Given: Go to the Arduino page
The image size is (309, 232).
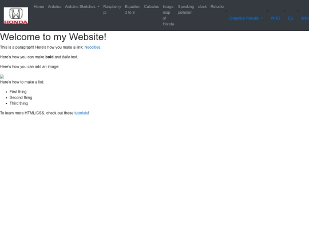Looking at the screenshot, I should point(54,7).
